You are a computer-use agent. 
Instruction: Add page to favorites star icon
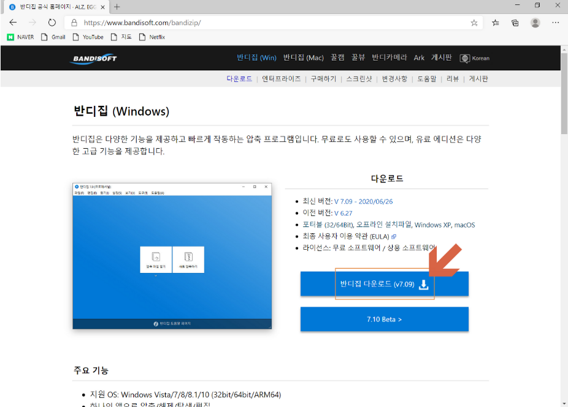pyautogui.click(x=474, y=23)
